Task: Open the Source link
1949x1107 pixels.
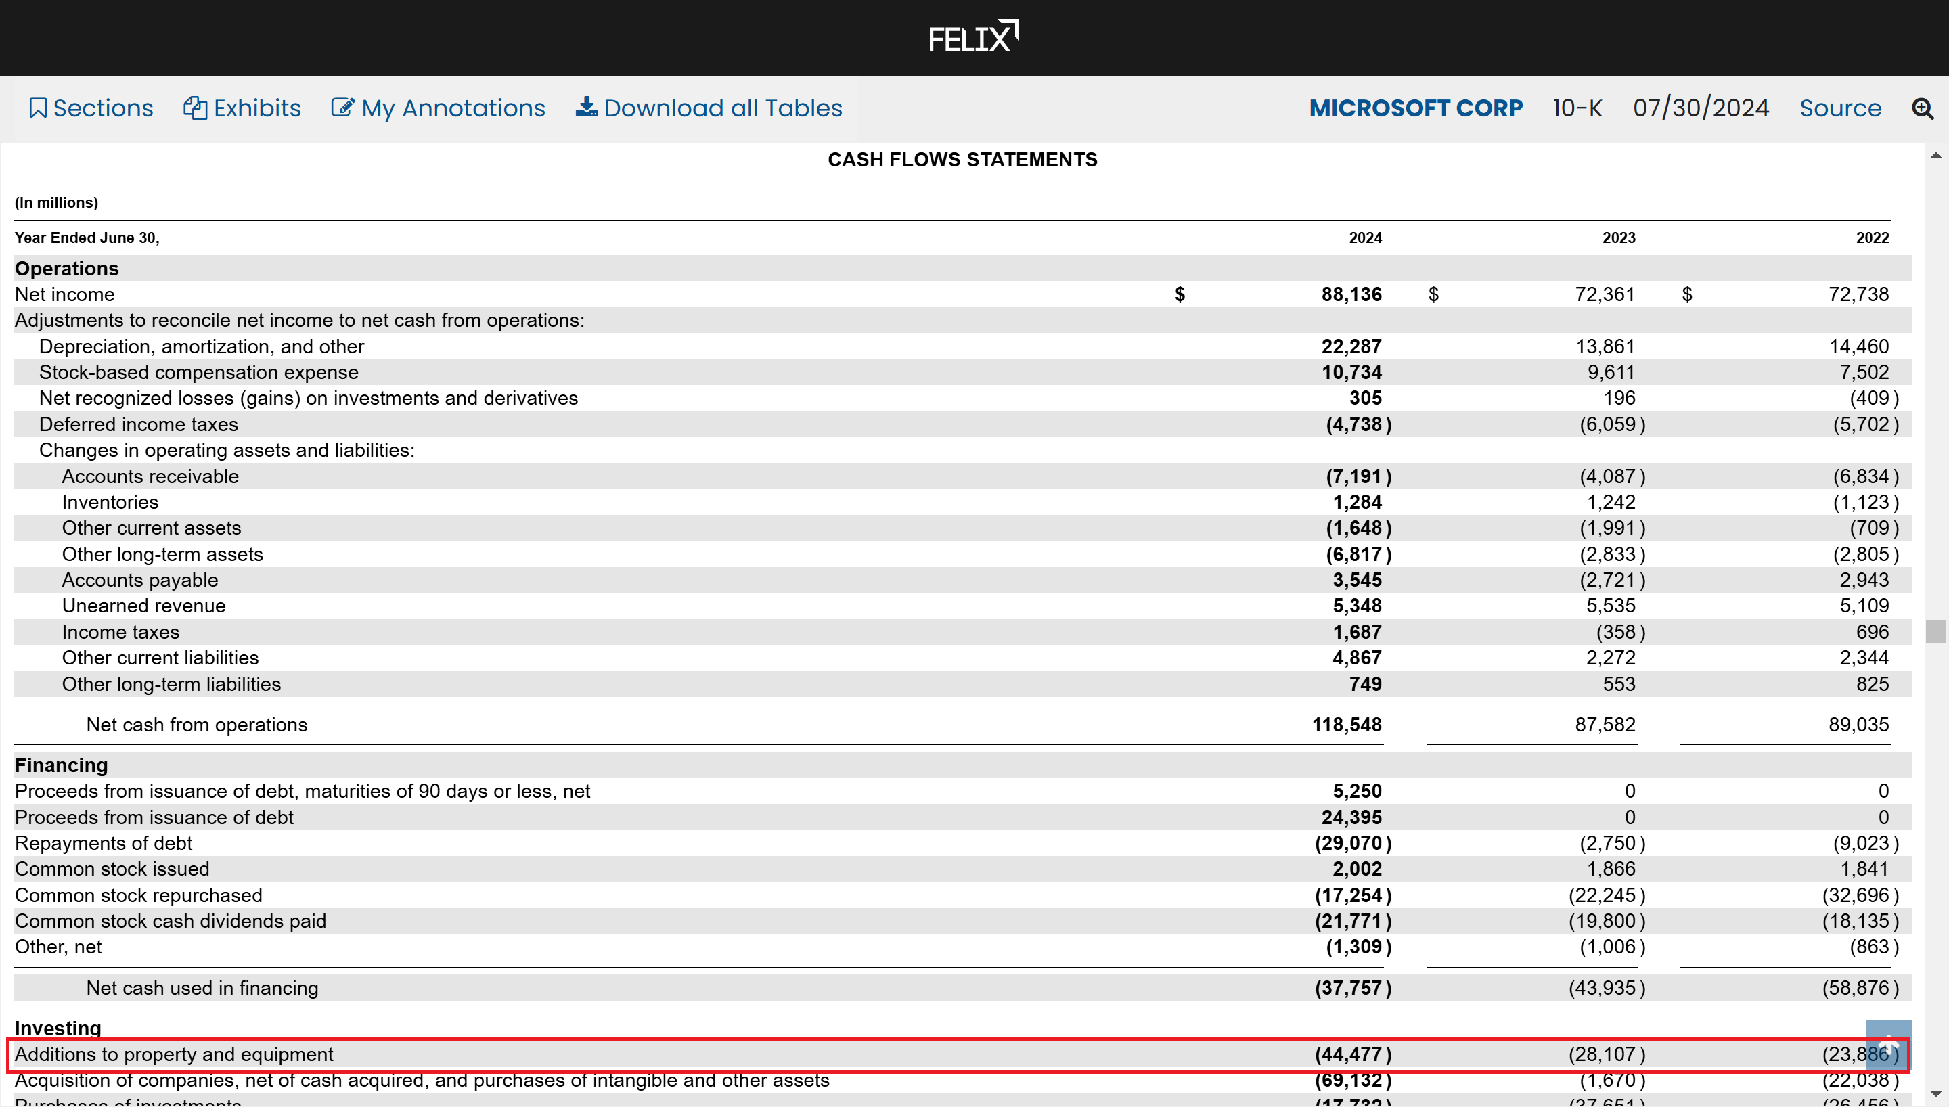Action: 1839,108
